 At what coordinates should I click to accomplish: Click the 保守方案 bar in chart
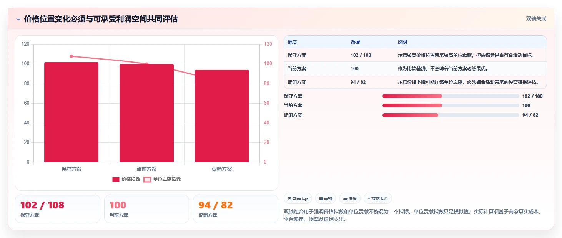(x=71, y=112)
